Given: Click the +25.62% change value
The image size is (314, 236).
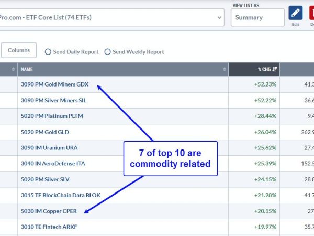Looking at the screenshot, I should [265, 148].
